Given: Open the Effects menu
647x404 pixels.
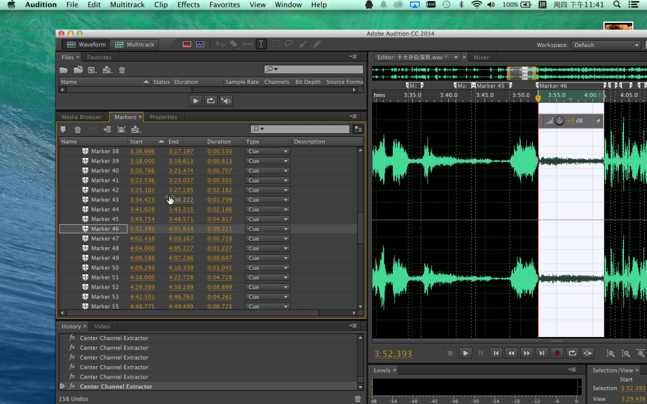Looking at the screenshot, I should point(188,5).
